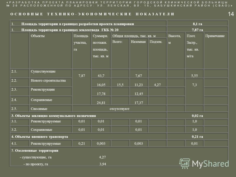This screenshot has height=177, width=236.
Task: Click the 'Площадь участка, га' column header
Action: click(x=81, y=43)
